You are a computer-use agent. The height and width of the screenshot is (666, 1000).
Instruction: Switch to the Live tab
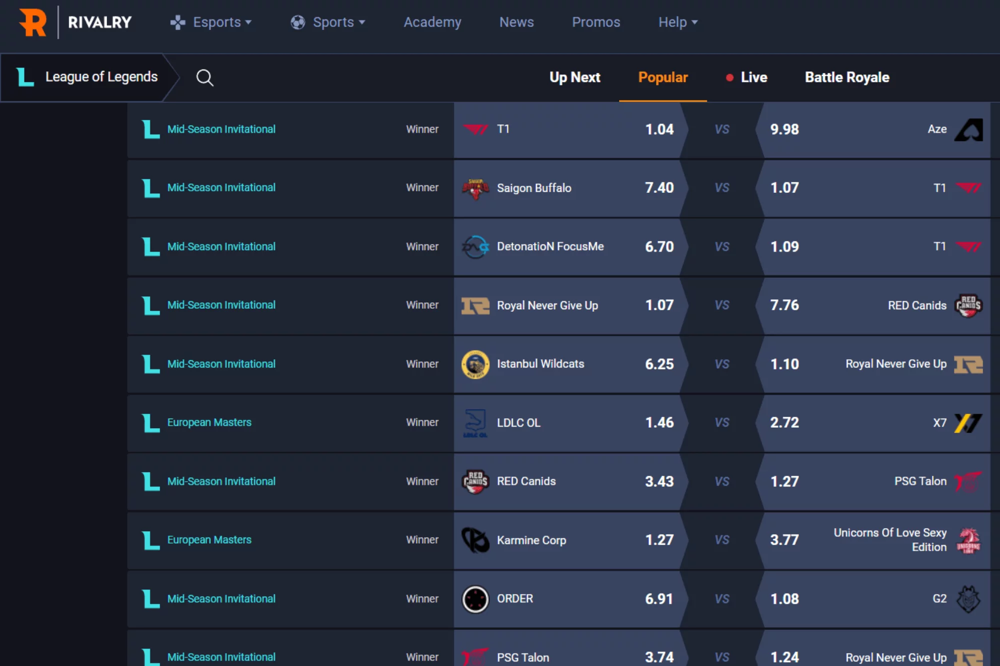point(746,77)
